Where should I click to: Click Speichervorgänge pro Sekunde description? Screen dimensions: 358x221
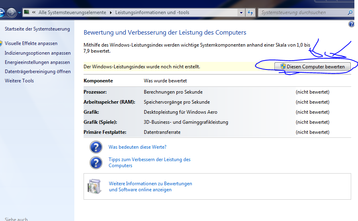(x=177, y=102)
